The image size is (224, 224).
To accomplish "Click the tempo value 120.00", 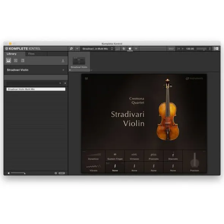I will pyautogui.click(x=190, y=49).
